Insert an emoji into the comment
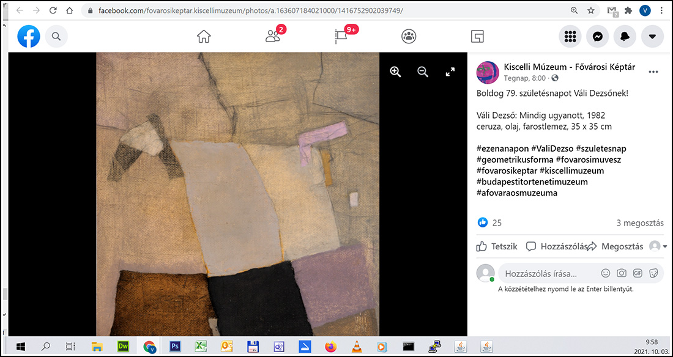This screenshot has height=357, width=673. coord(606,273)
